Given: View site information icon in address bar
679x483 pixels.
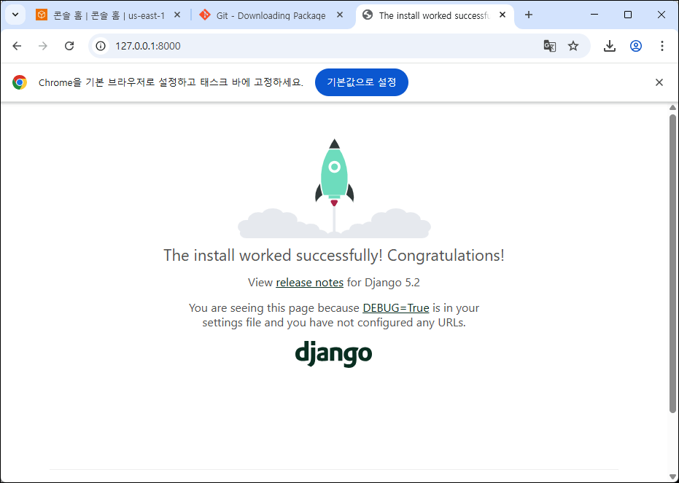Looking at the screenshot, I should 101,46.
